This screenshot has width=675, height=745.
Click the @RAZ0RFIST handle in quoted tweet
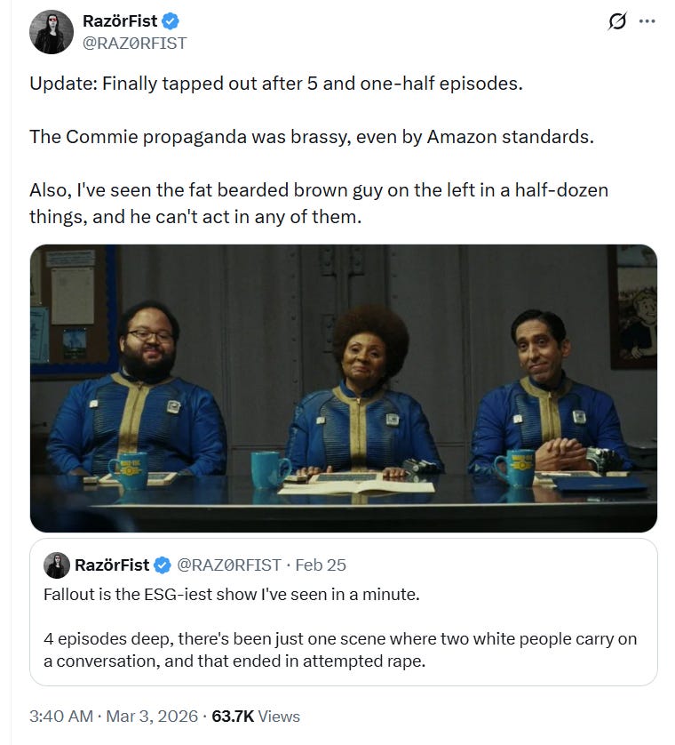229,565
